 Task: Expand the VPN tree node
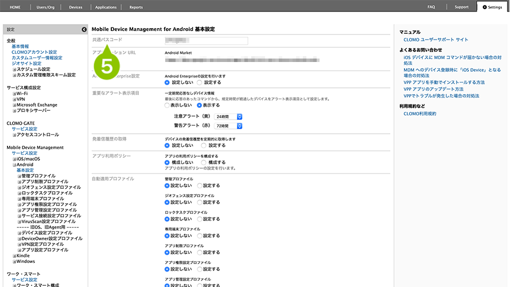pyautogui.click(x=14, y=99)
